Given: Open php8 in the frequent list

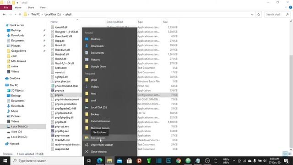Looking at the screenshot, I should click(109, 80).
